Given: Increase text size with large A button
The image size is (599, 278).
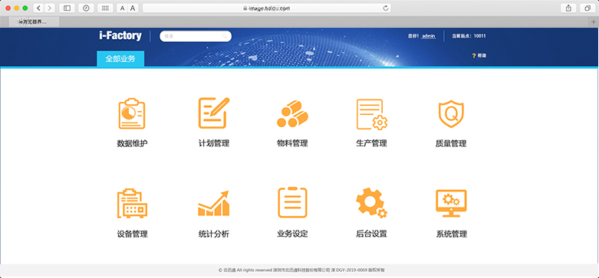Looking at the screenshot, I should 133,8.
